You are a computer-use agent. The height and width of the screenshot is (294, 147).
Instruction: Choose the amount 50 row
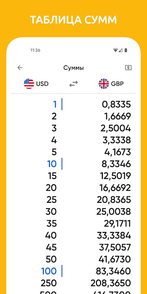tap(73, 259)
